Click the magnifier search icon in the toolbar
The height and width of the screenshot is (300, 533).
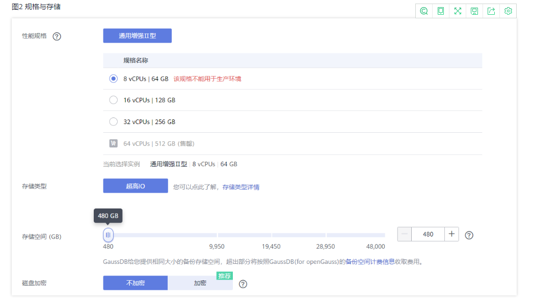pyautogui.click(x=424, y=11)
